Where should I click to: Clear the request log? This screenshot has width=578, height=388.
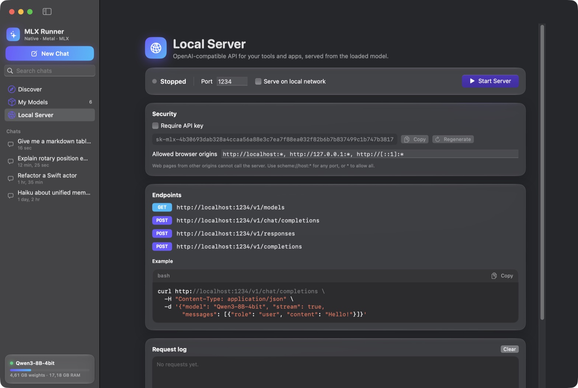[x=509, y=349]
